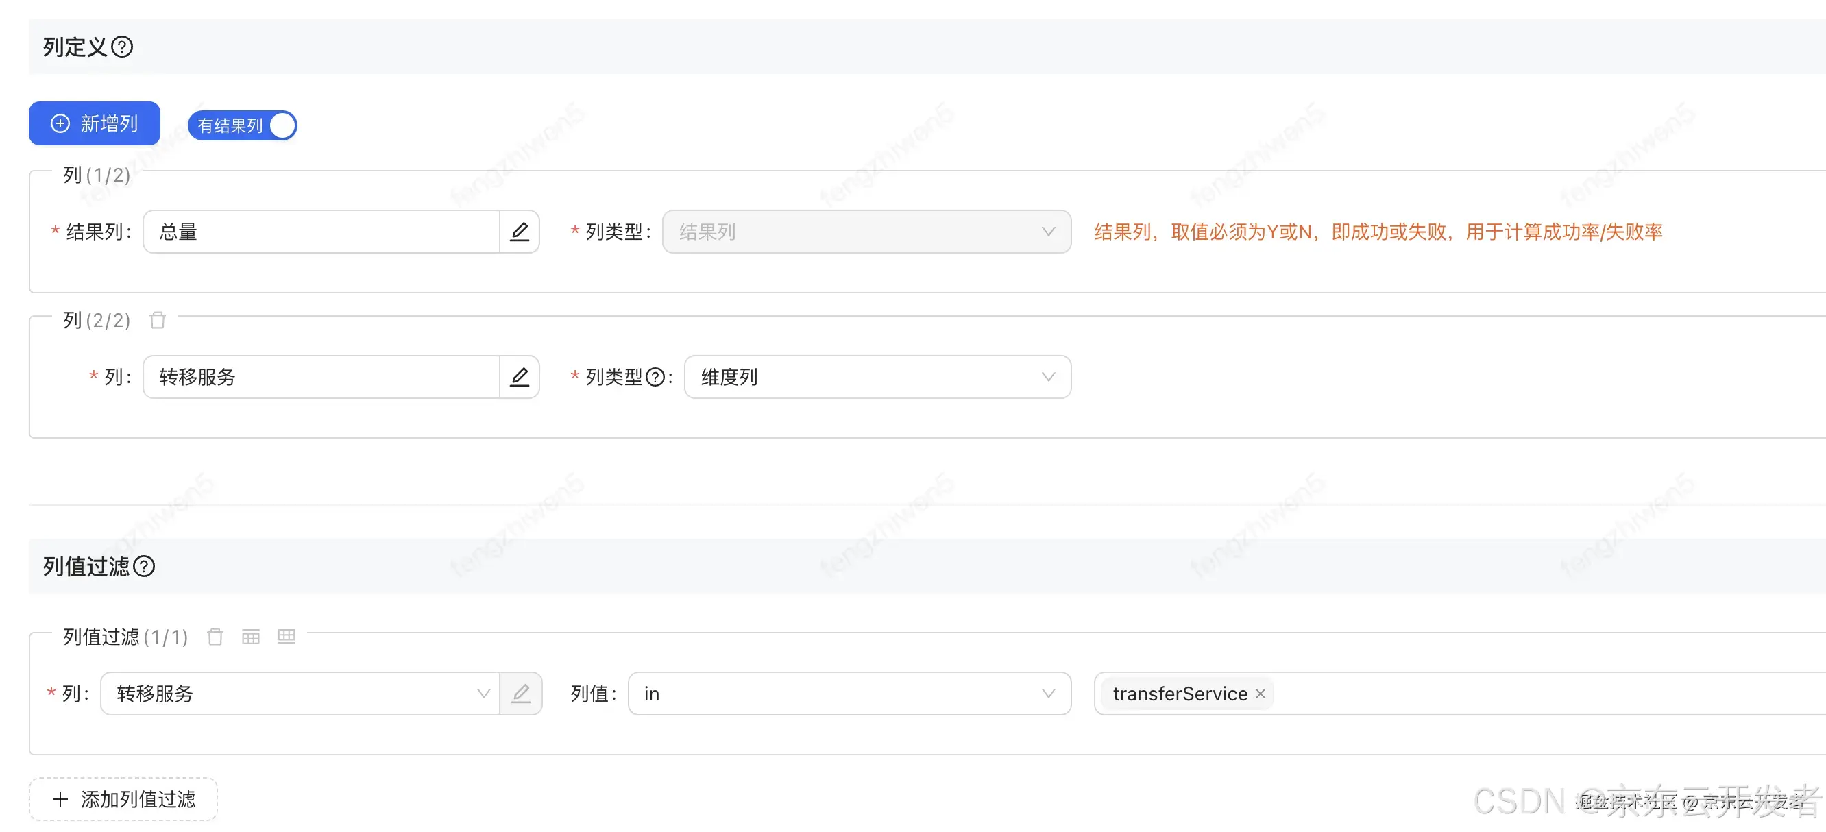Delete column 2/2 via trash icon
The image size is (1826, 832).
(x=158, y=320)
